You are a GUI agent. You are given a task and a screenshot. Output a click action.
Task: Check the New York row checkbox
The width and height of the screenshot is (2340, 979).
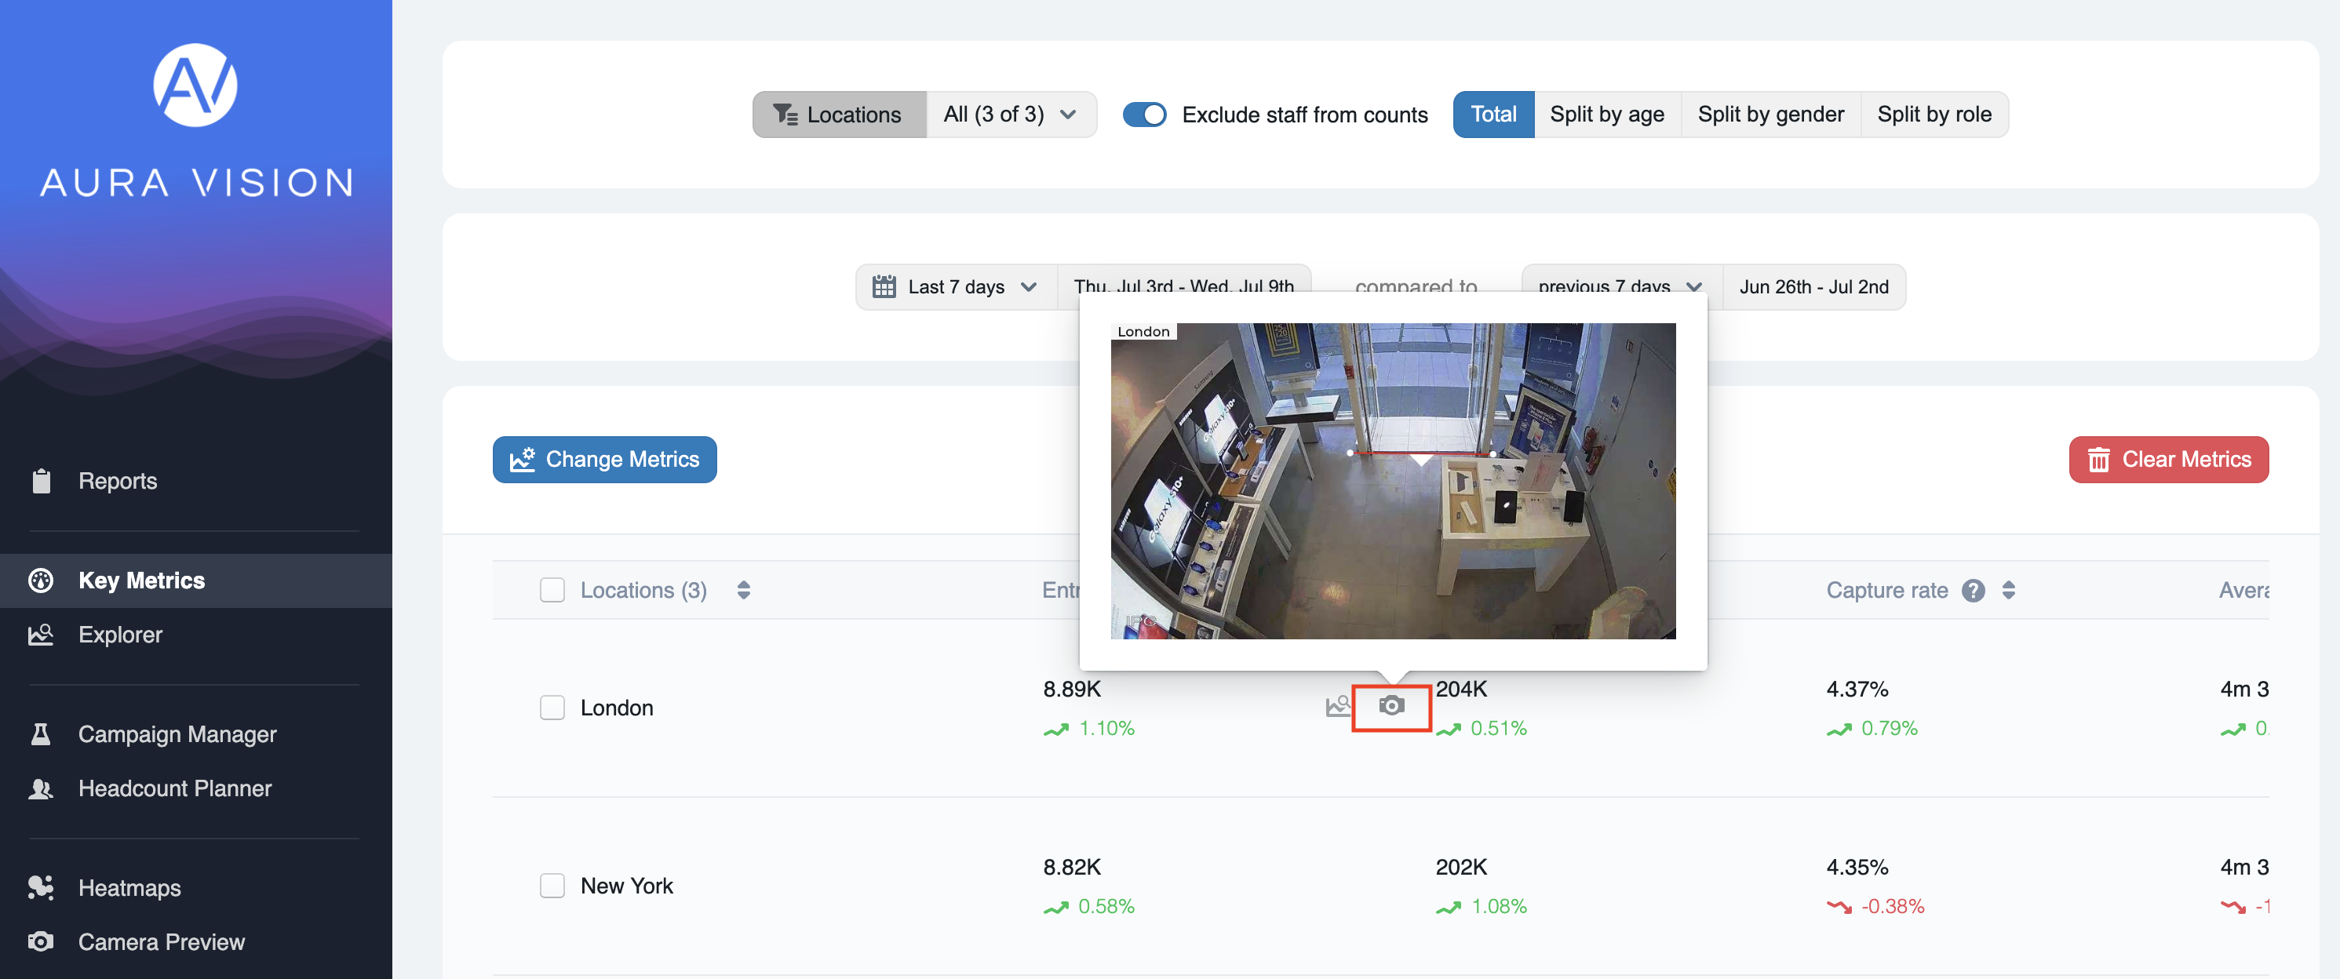point(552,886)
